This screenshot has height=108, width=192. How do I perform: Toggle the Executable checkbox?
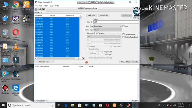pos(111,46)
